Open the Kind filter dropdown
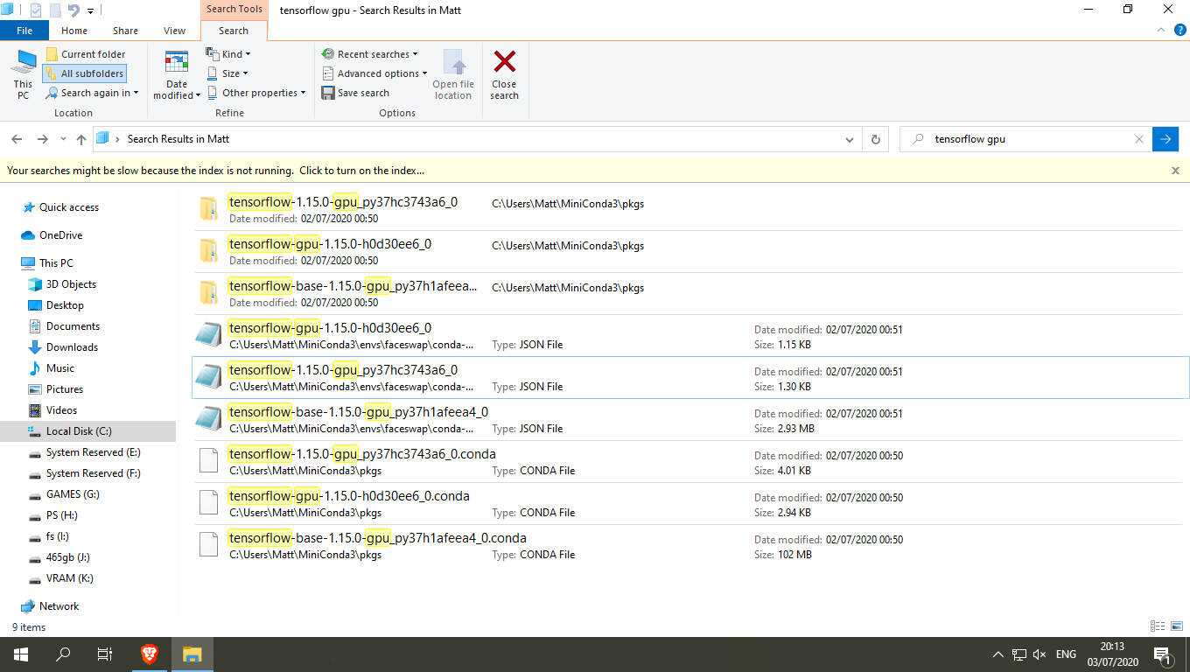Image resolution: width=1190 pixels, height=672 pixels. pyautogui.click(x=229, y=54)
